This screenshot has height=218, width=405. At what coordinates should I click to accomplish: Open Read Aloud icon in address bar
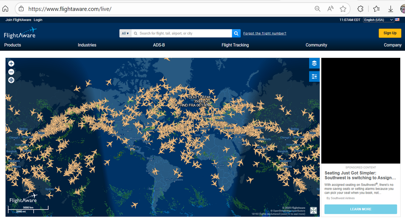click(x=330, y=9)
